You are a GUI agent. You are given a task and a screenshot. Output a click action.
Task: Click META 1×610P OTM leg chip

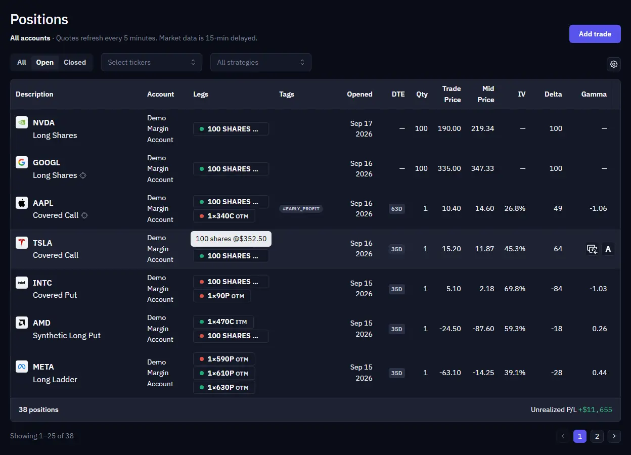pyautogui.click(x=224, y=373)
